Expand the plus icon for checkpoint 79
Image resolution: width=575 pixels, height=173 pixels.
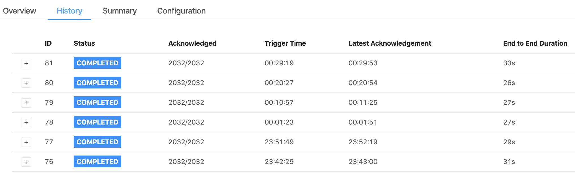tap(26, 103)
